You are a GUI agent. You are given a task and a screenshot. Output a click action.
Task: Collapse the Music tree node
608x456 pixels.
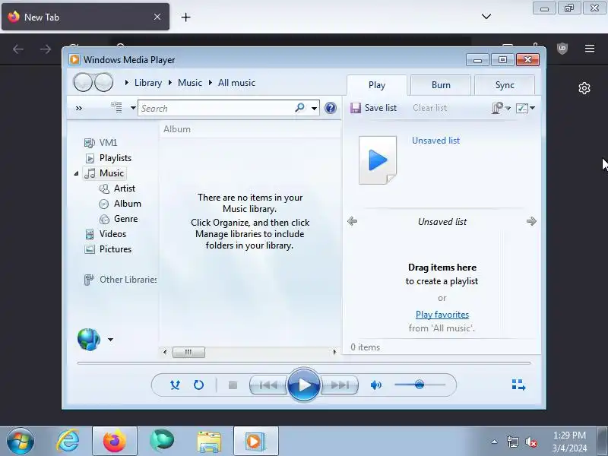click(x=77, y=173)
